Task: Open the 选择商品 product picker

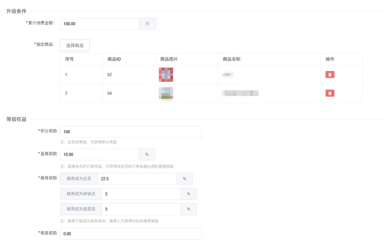Action: pos(75,45)
